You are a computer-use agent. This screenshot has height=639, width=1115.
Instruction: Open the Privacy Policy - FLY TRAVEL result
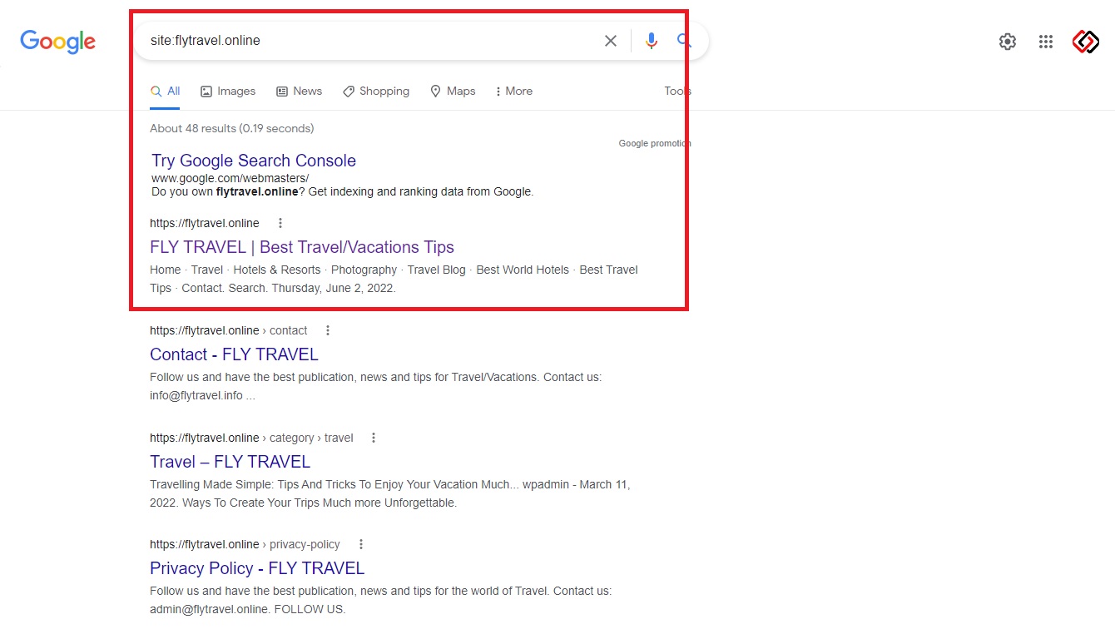pyautogui.click(x=257, y=568)
